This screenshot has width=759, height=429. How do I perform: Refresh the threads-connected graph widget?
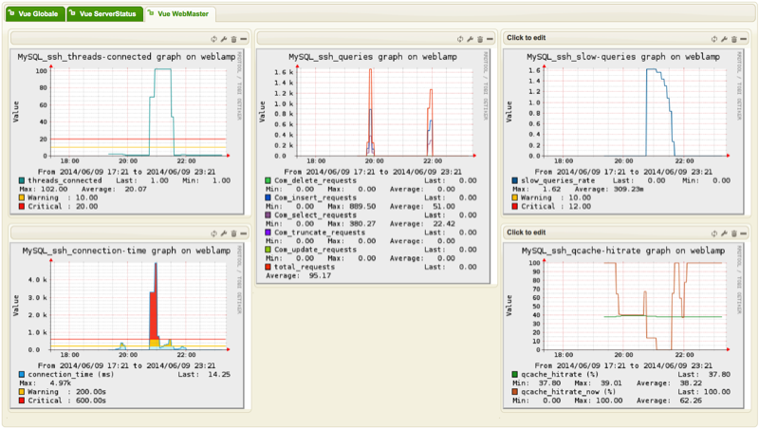pos(213,39)
